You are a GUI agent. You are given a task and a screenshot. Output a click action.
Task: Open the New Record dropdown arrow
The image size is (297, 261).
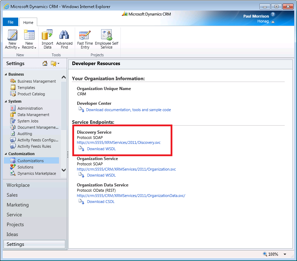tap(35, 48)
